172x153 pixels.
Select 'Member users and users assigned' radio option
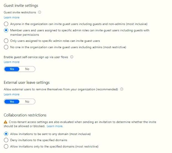click(x=6, y=30)
